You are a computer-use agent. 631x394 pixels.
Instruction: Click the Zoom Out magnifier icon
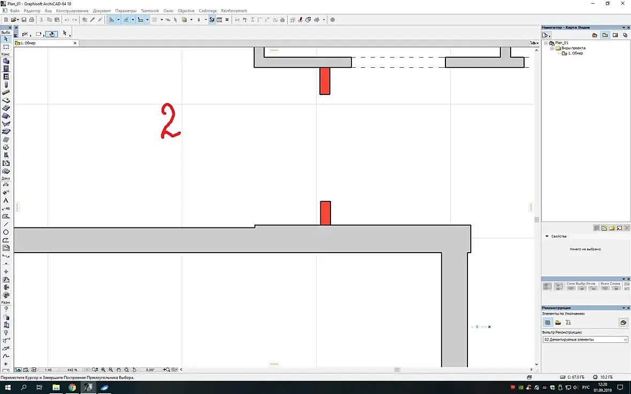[111, 369]
